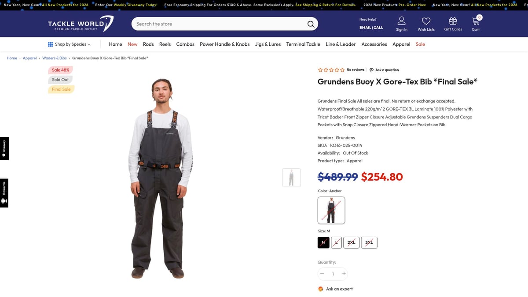Select size 2XL option

[351, 242]
